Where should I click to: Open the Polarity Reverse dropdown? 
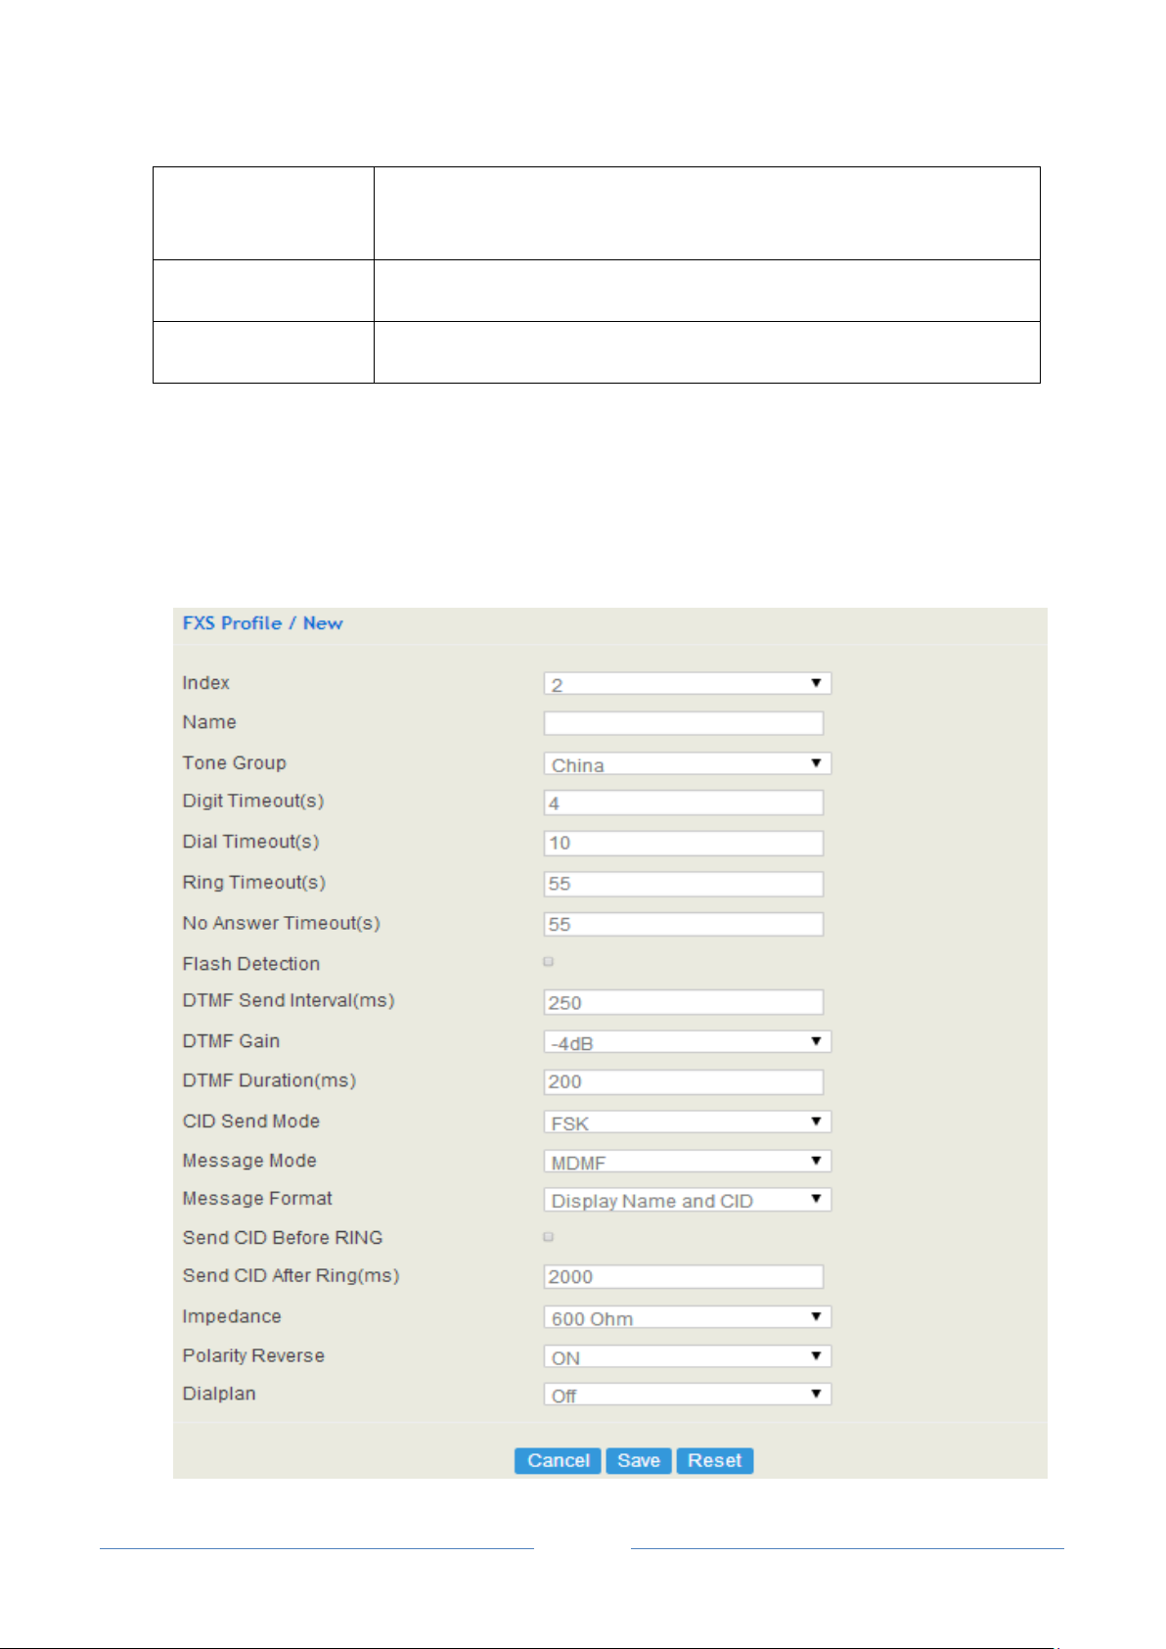(x=687, y=1355)
